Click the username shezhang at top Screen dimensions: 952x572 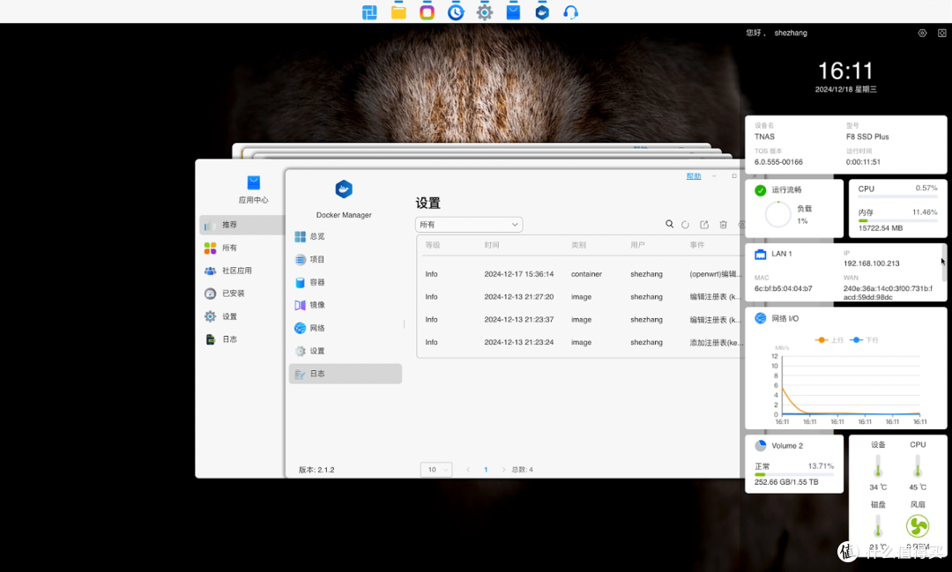(x=791, y=33)
